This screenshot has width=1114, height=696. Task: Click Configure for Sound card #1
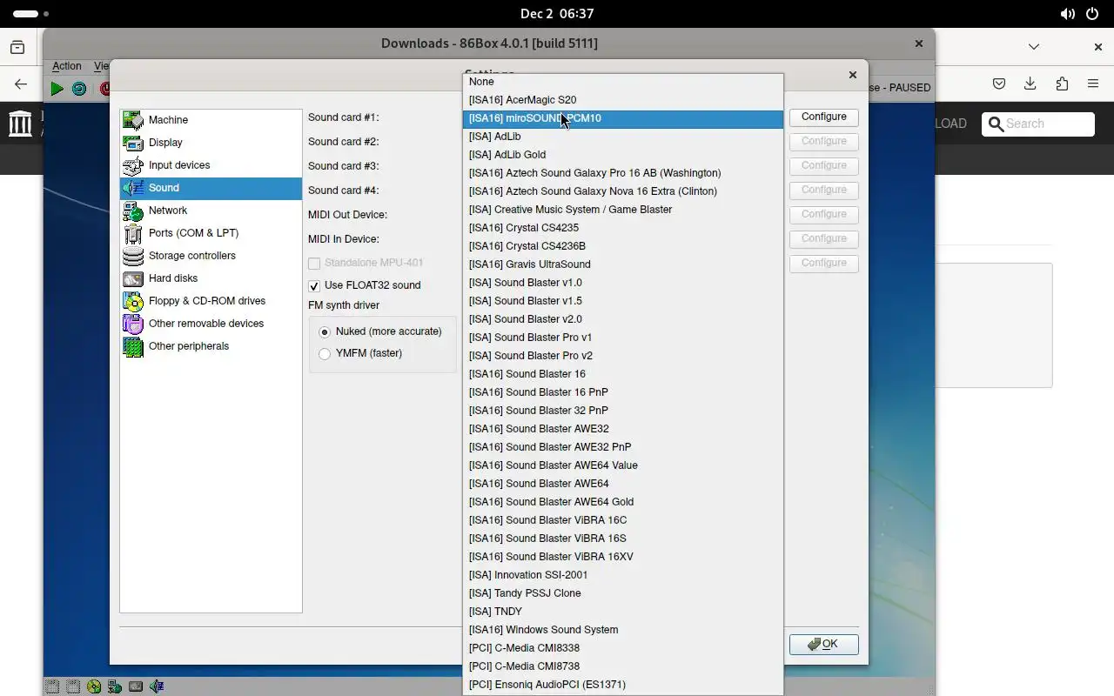tap(823, 117)
